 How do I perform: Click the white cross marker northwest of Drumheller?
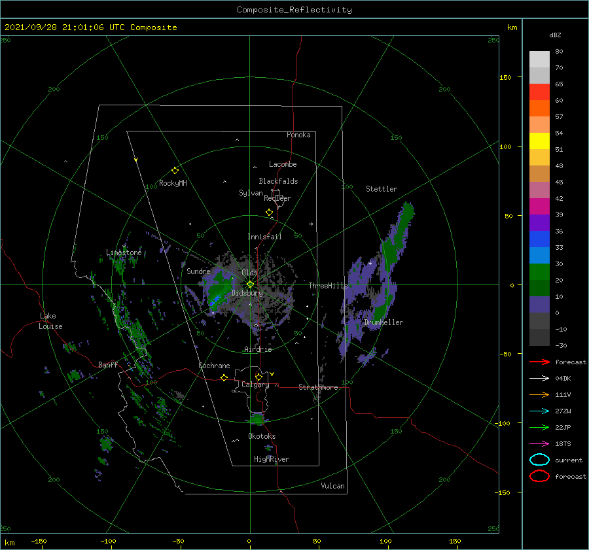point(370,263)
